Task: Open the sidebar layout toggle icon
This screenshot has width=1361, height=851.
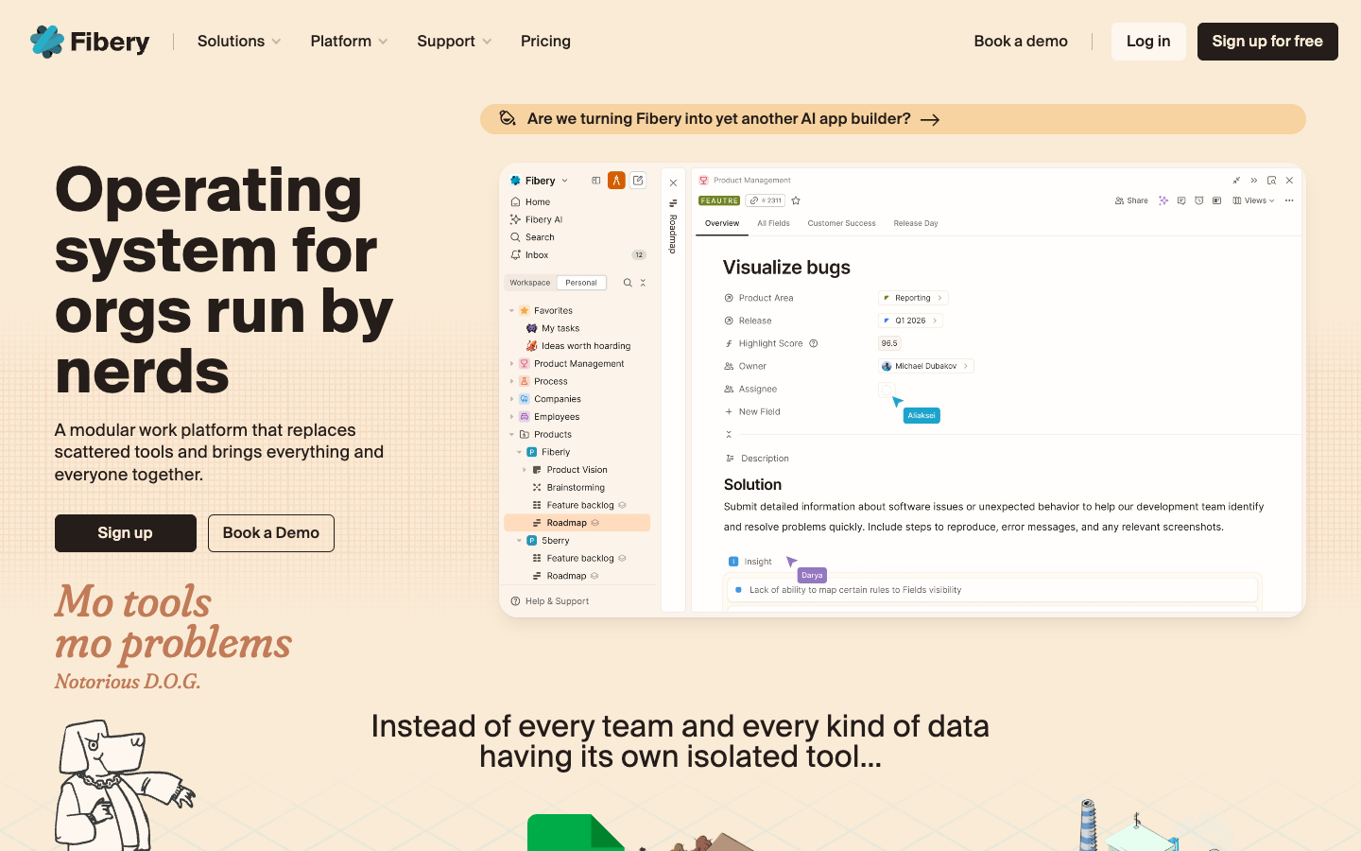Action: pyautogui.click(x=596, y=181)
